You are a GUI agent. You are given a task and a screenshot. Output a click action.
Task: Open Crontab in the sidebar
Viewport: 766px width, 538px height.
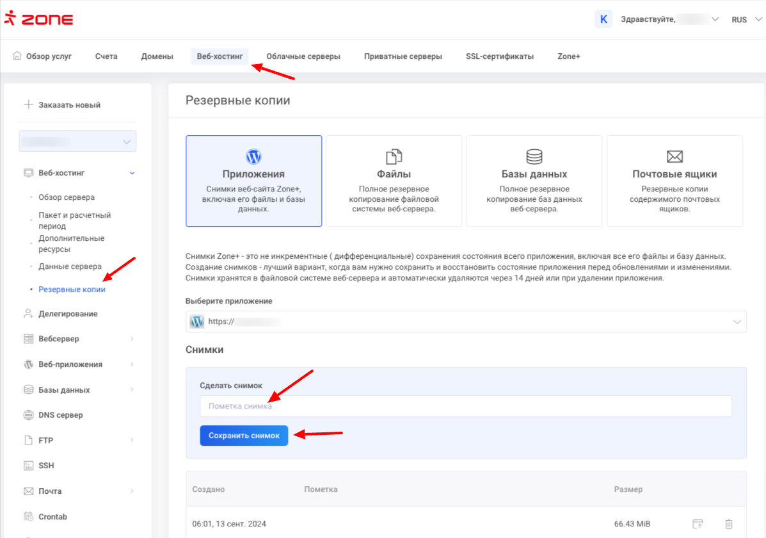click(x=52, y=517)
